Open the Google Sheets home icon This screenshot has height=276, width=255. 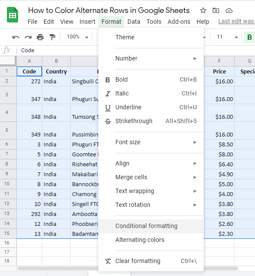(x=13, y=15)
